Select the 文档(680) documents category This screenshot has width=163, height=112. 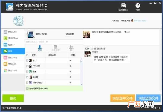[x=13, y=64]
